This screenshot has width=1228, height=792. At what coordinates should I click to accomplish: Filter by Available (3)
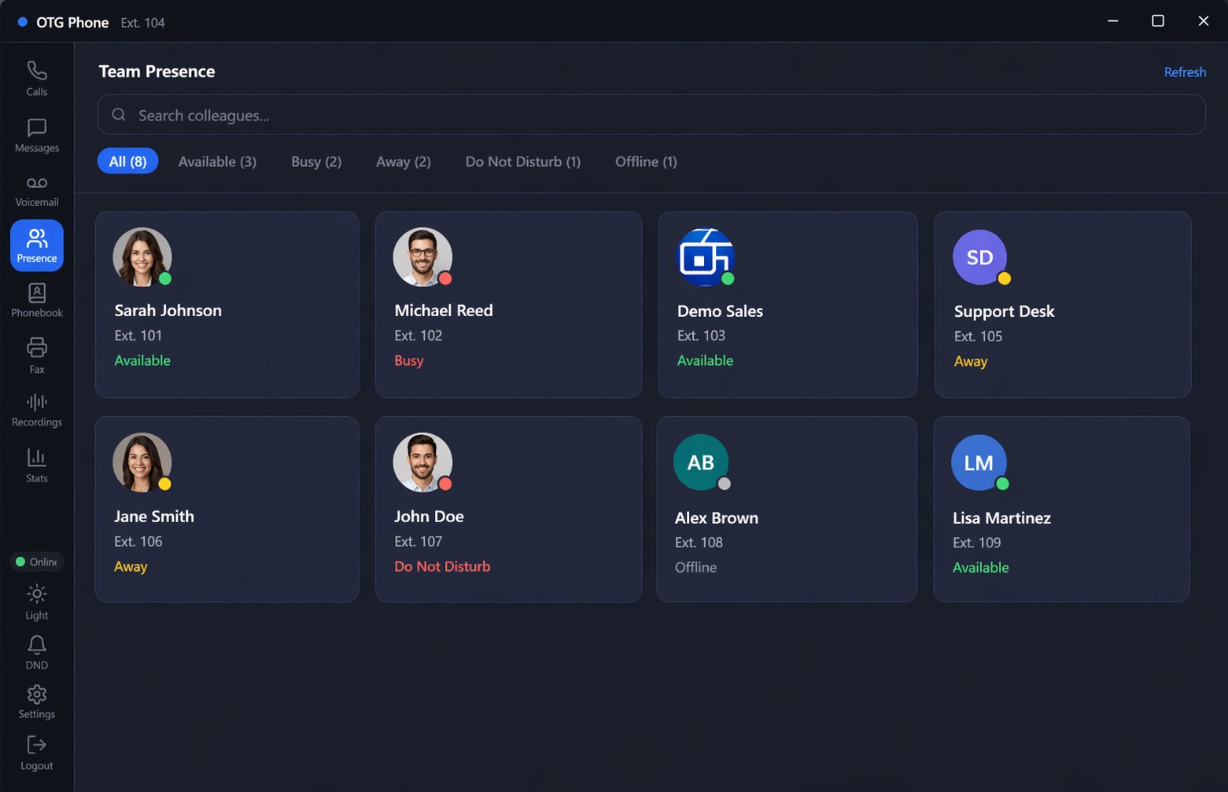click(217, 161)
